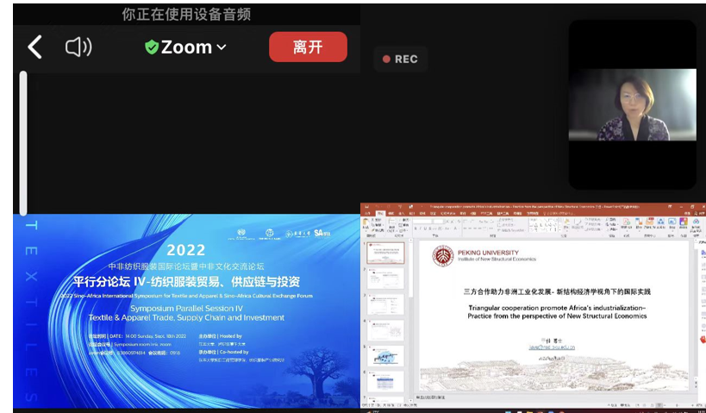The height and width of the screenshot is (413, 706).
Task: Click the font name box in ribbon
Action: (422, 222)
